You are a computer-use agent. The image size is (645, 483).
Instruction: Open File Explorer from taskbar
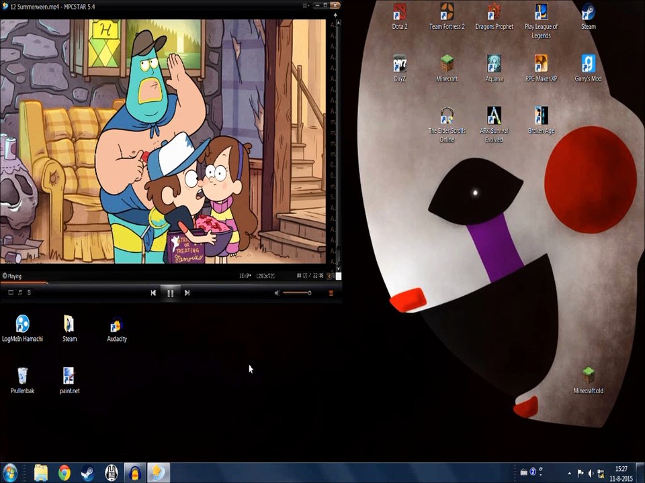[x=41, y=473]
